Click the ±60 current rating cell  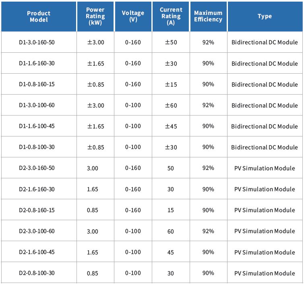(171, 105)
